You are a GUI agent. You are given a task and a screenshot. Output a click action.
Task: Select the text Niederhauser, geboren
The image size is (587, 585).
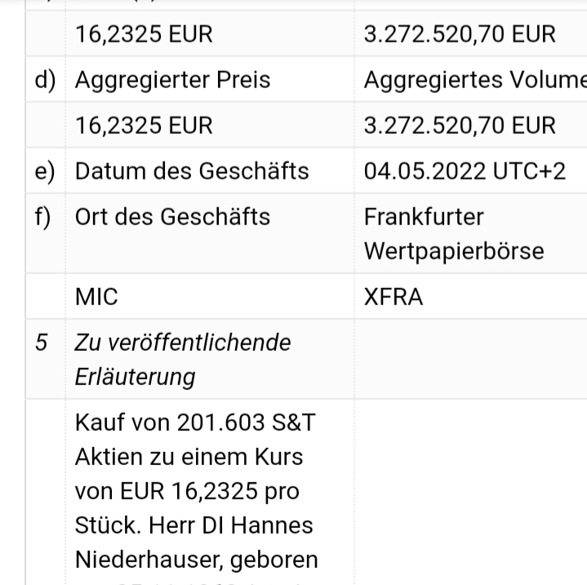point(196,560)
